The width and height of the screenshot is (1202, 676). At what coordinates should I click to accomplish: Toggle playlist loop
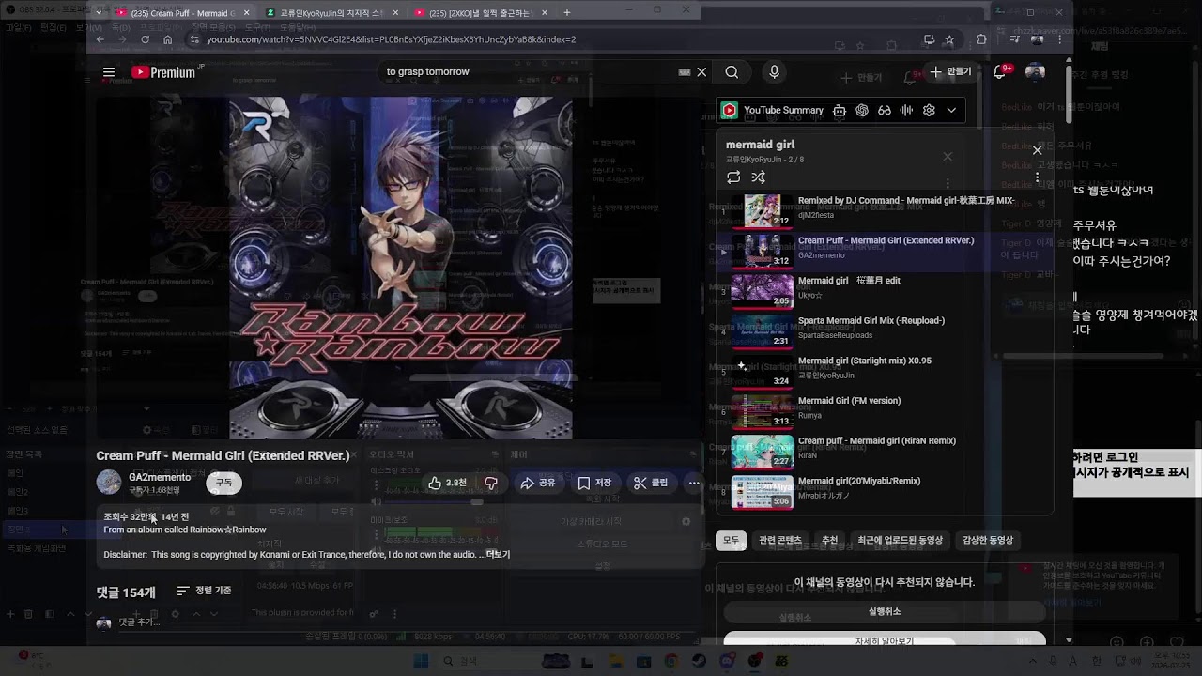[733, 177]
